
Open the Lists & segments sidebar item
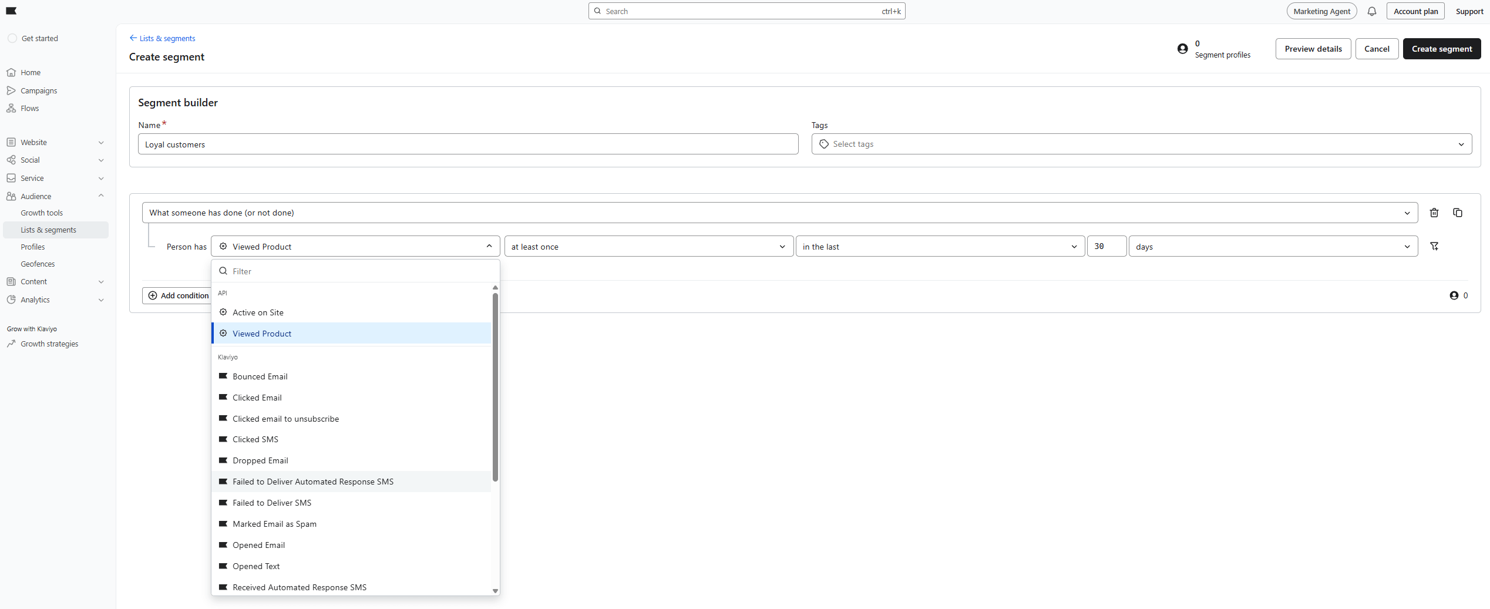(x=48, y=230)
